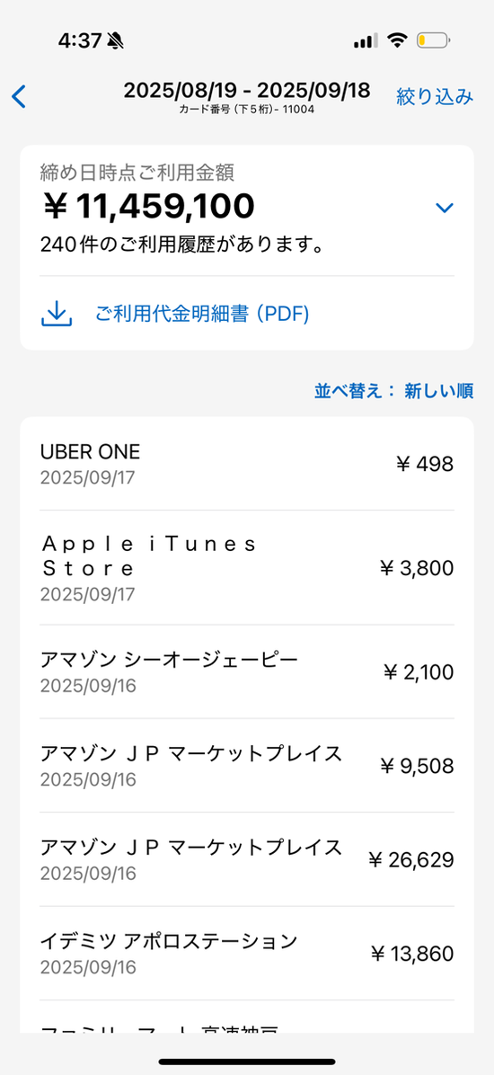Open the ご利用代金明細書 (PDF) link
The width and height of the screenshot is (494, 1075).
point(202,315)
